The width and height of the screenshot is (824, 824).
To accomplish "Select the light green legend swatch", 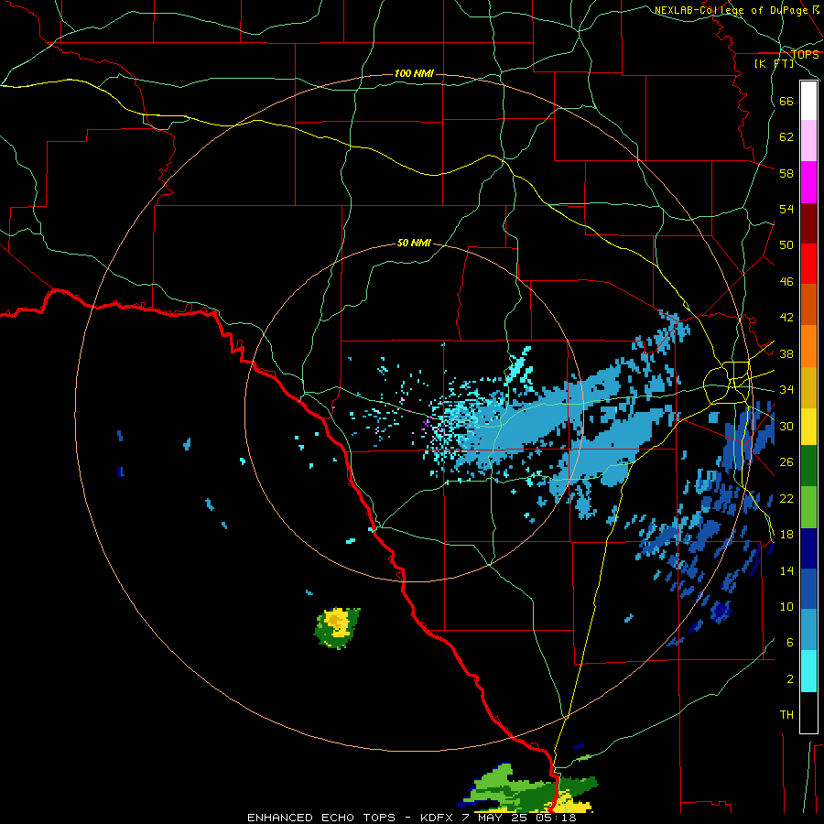I will [808, 507].
